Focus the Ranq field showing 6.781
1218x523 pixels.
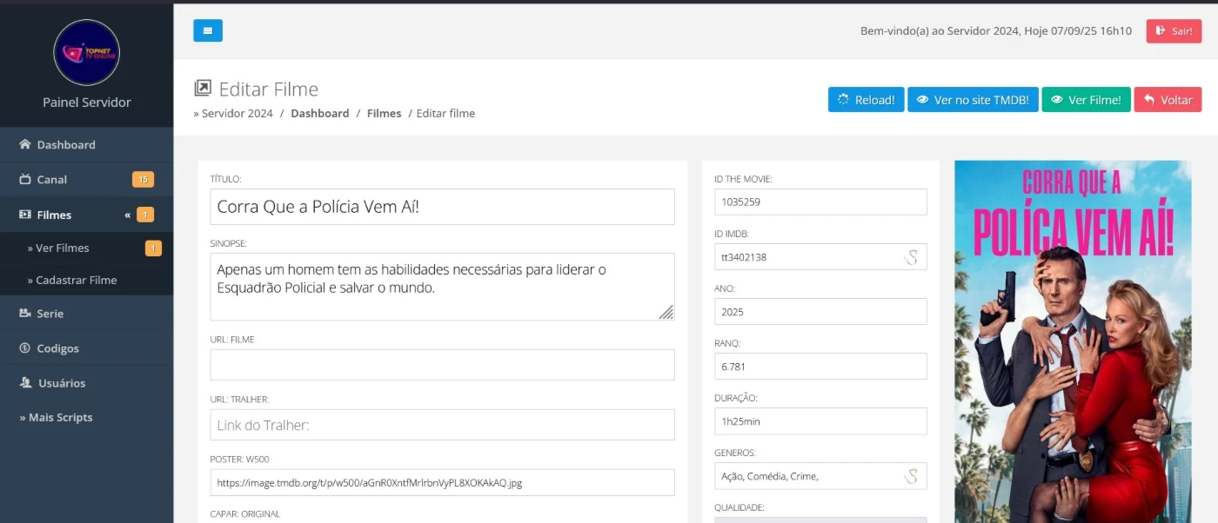[x=820, y=366]
